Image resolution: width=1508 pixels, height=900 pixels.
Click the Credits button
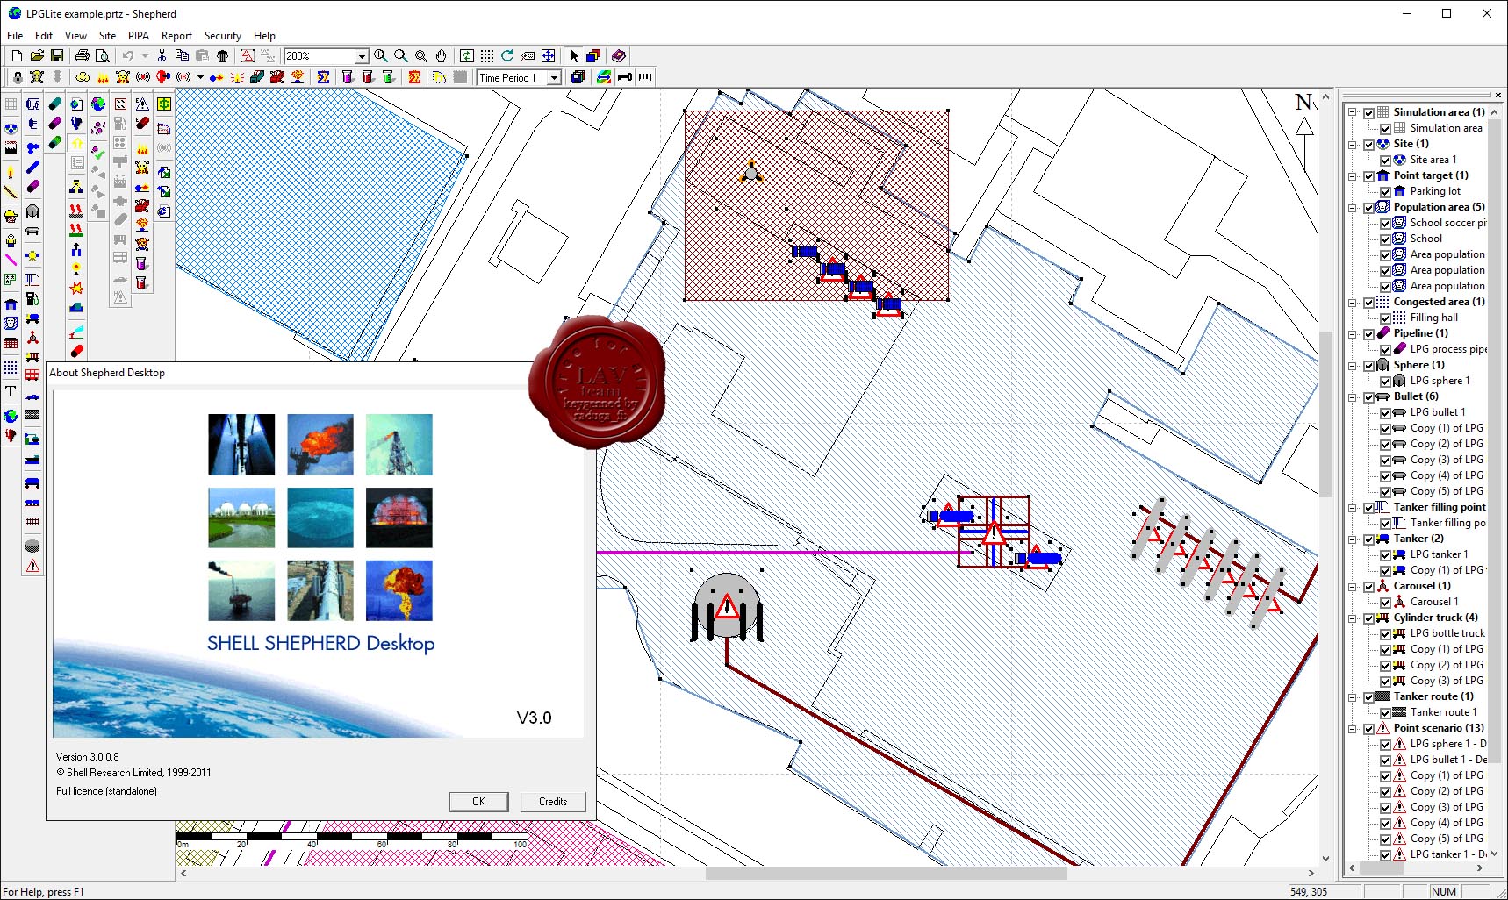(553, 801)
